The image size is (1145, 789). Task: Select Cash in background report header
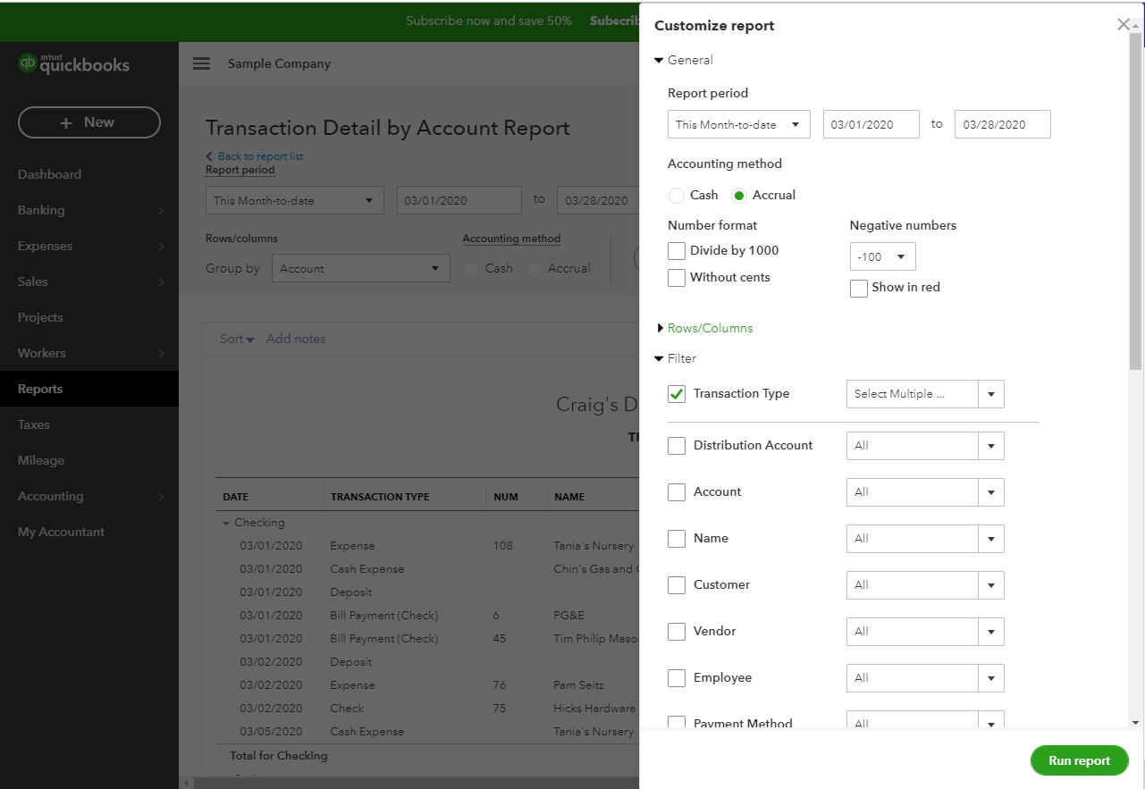(x=473, y=268)
